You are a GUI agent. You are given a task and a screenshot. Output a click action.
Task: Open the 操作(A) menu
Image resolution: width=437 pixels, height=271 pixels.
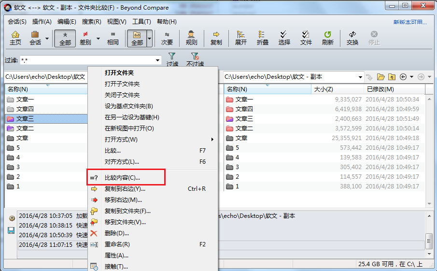coord(42,22)
